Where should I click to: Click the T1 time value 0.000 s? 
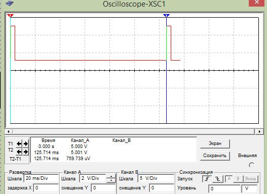[x=46, y=147]
